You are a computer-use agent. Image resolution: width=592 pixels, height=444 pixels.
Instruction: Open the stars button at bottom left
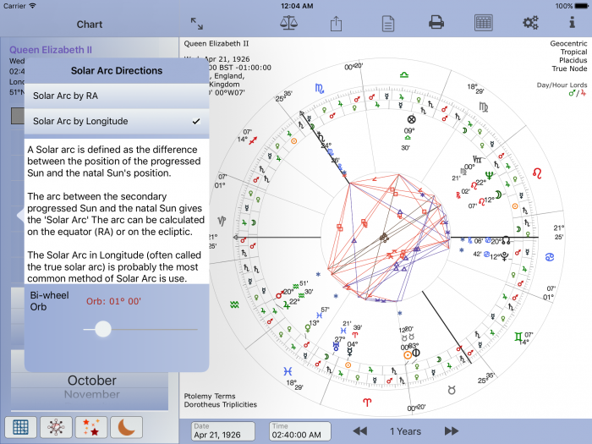(91, 427)
